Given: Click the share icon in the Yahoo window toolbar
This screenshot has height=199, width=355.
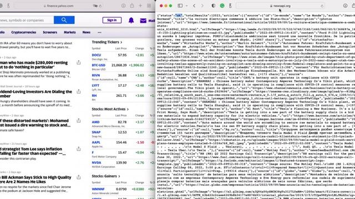Looking at the screenshot, I should coord(132,6).
